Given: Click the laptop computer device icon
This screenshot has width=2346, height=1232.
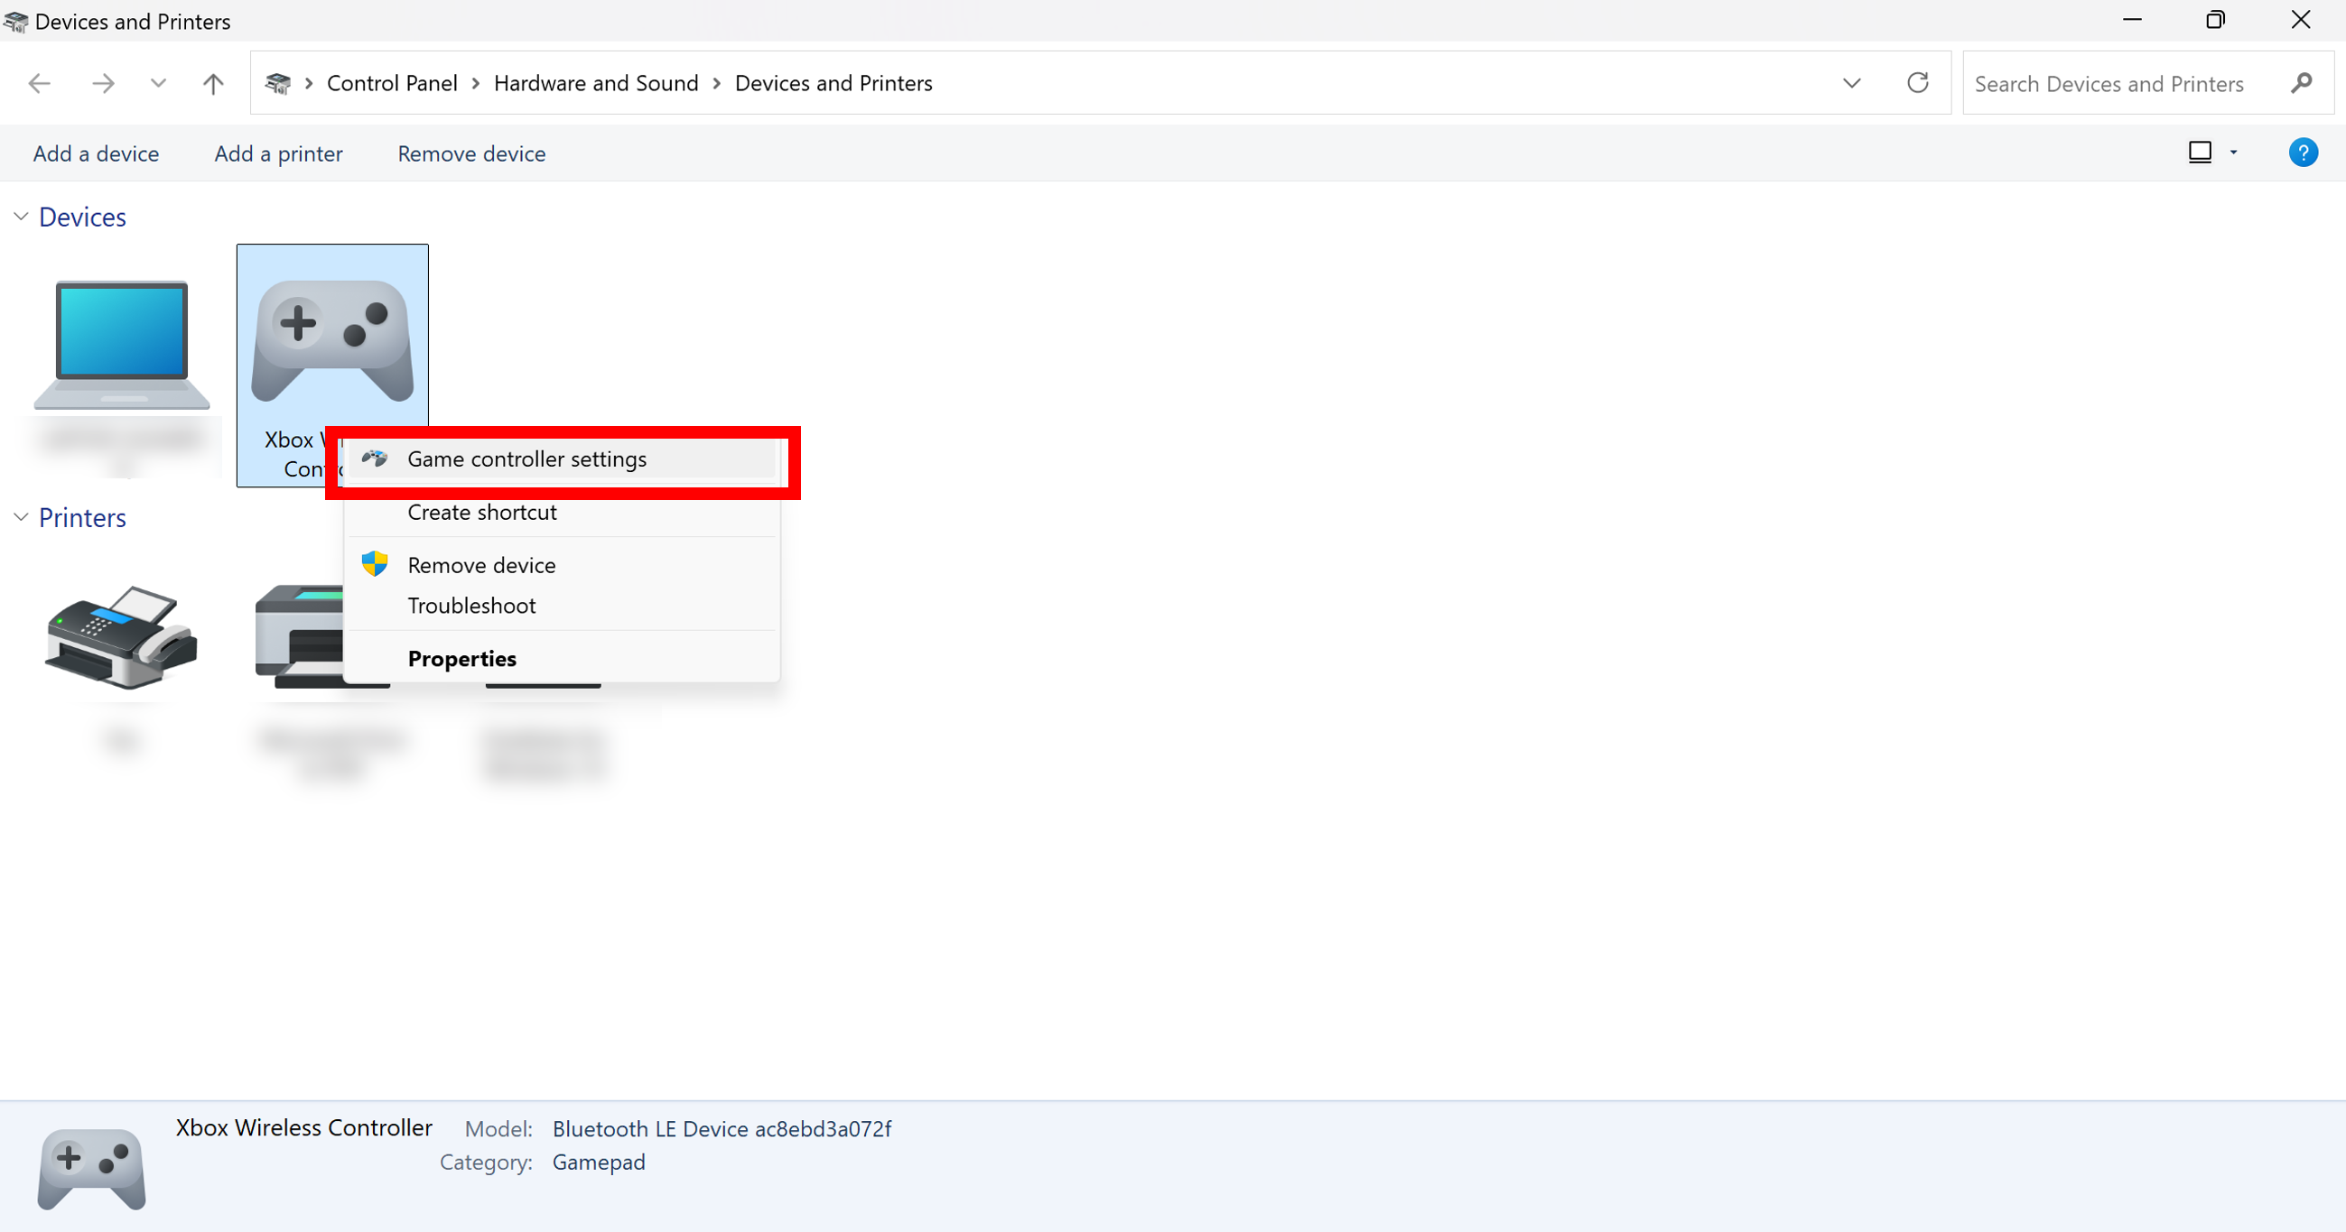Looking at the screenshot, I should click(122, 345).
